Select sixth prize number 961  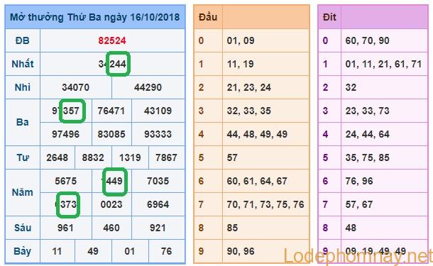tap(66, 228)
